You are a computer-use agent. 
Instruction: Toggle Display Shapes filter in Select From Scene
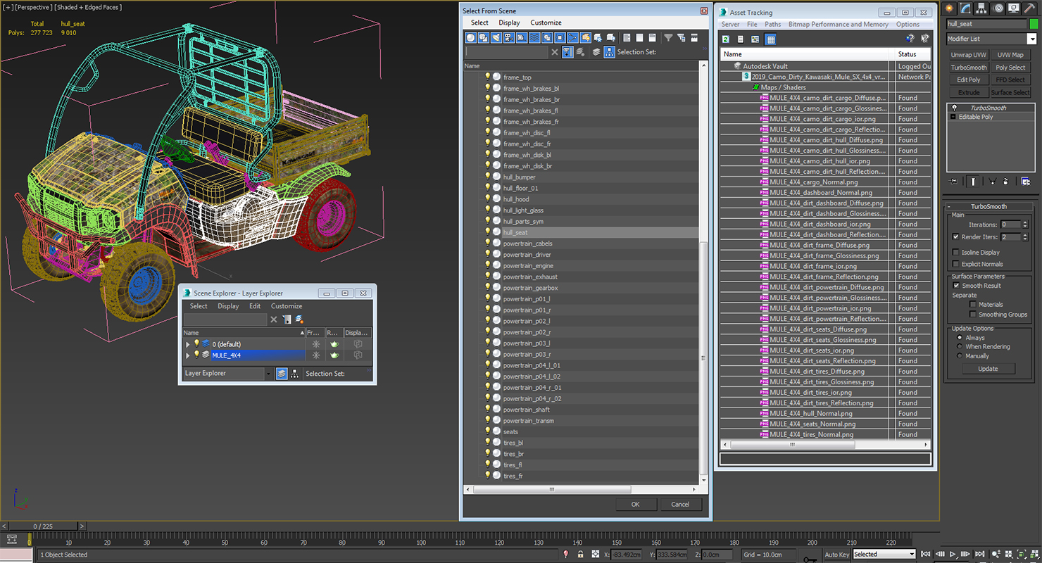point(483,38)
